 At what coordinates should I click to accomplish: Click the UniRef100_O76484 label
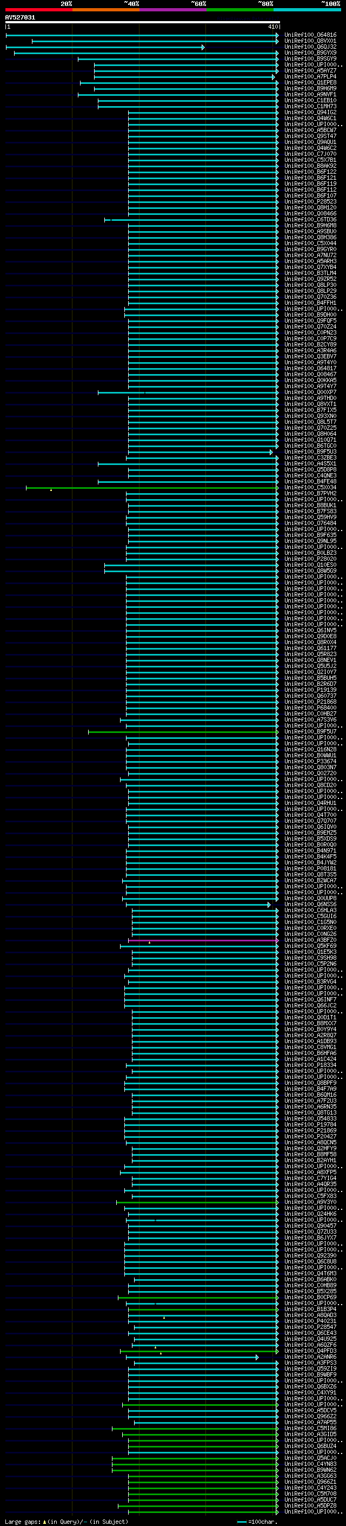tap(310, 523)
